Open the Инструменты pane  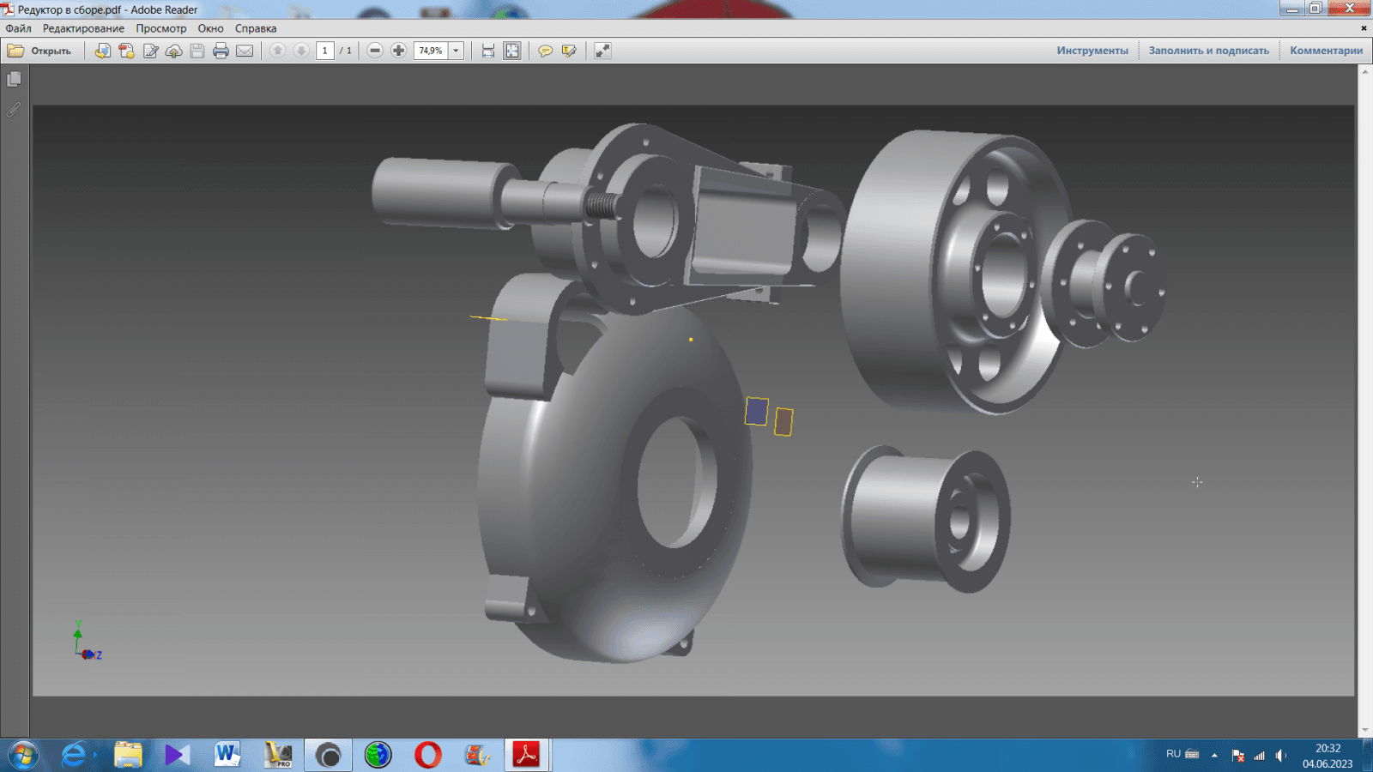1092,51
